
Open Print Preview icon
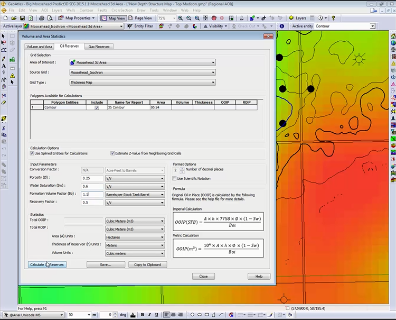[50, 18]
